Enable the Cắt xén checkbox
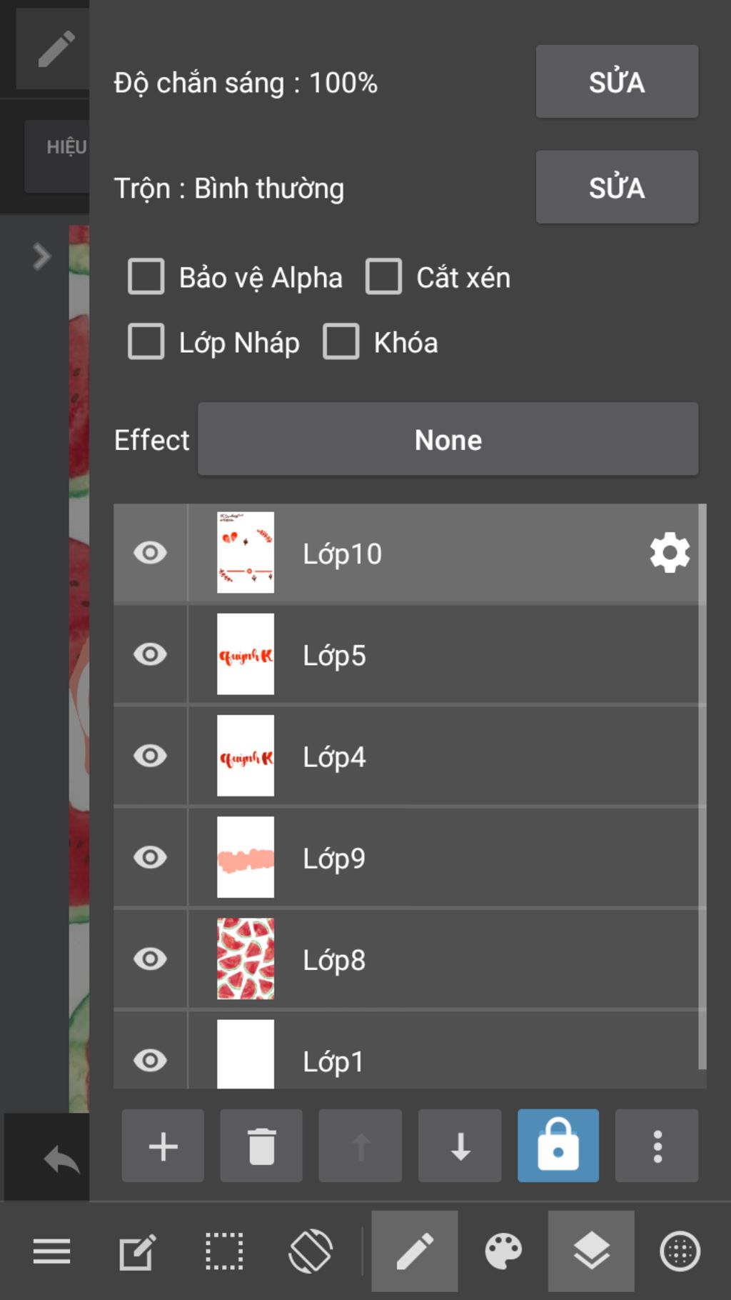 384,276
